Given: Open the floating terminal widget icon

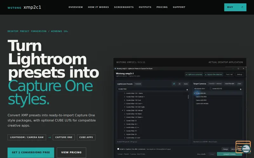Looking at the screenshot, I should [x=243, y=147].
